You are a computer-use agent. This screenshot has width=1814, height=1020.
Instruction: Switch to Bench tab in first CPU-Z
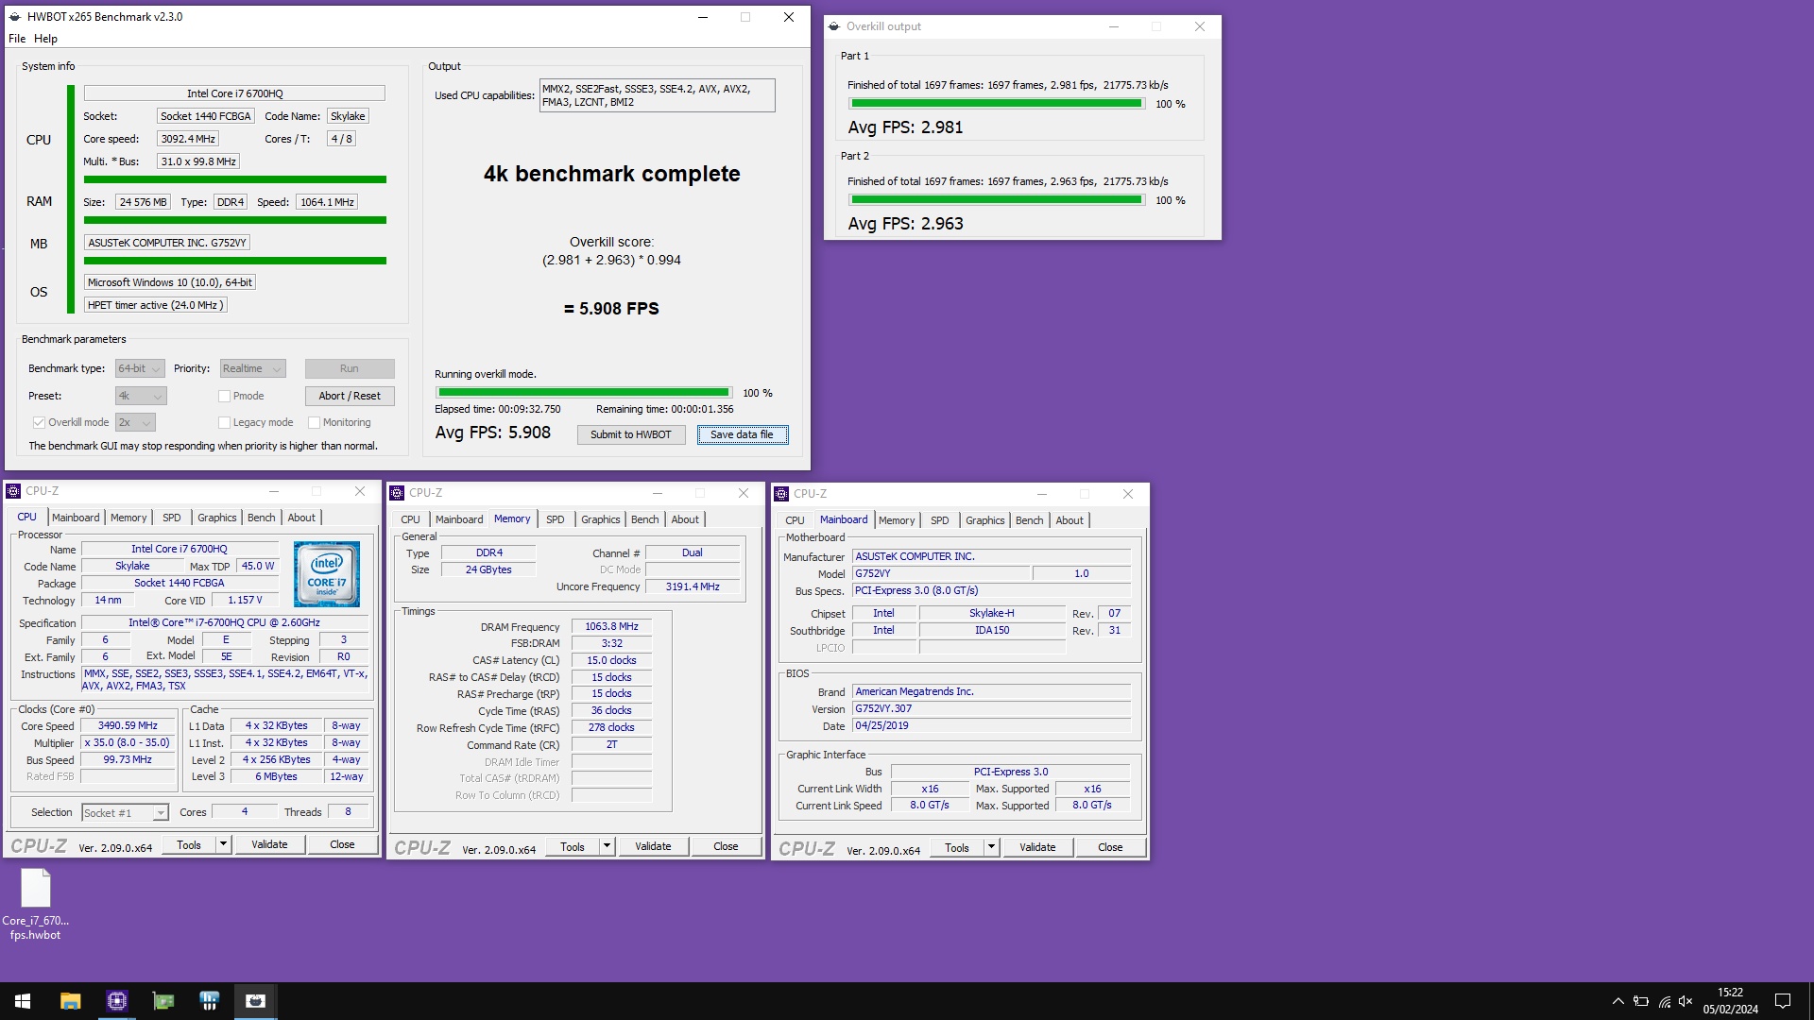coord(262,518)
